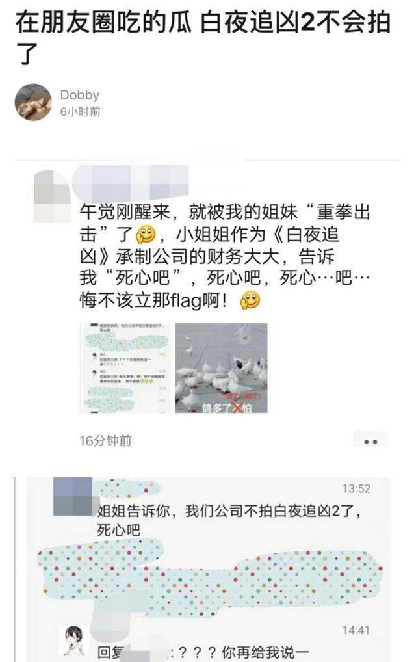
Task: Tap the Dobby username
Action: [x=80, y=95]
